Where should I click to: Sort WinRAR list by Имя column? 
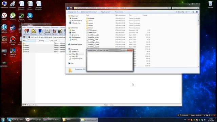(x=28, y=41)
